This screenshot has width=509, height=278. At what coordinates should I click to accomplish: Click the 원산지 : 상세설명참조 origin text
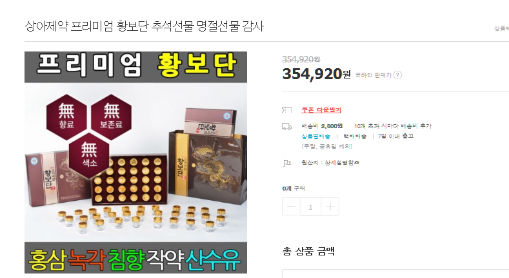coord(330,163)
